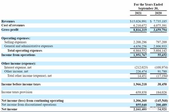Click income before taxes value 38,458
The width and height of the screenshot is (169, 112).
(162, 84)
